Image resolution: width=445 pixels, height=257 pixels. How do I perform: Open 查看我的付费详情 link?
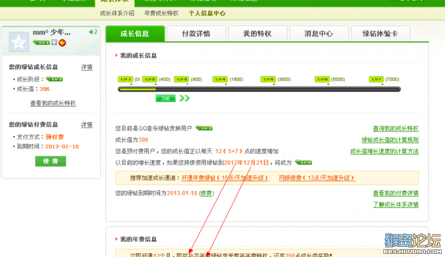(x=395, y=193)
